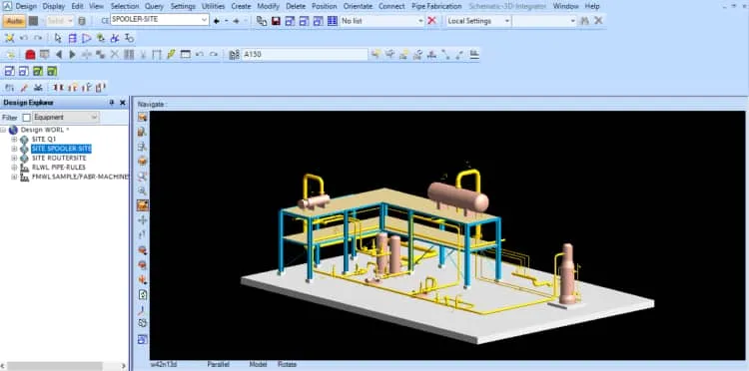
Task: Click the pan cross-arrows icon in view sidebar
Action: click(143, 220)
